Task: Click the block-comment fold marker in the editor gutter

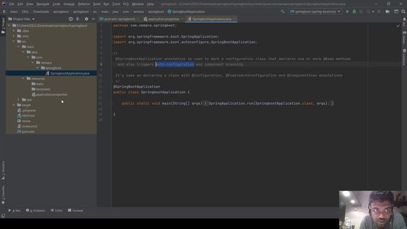Action: coord(112,53)
